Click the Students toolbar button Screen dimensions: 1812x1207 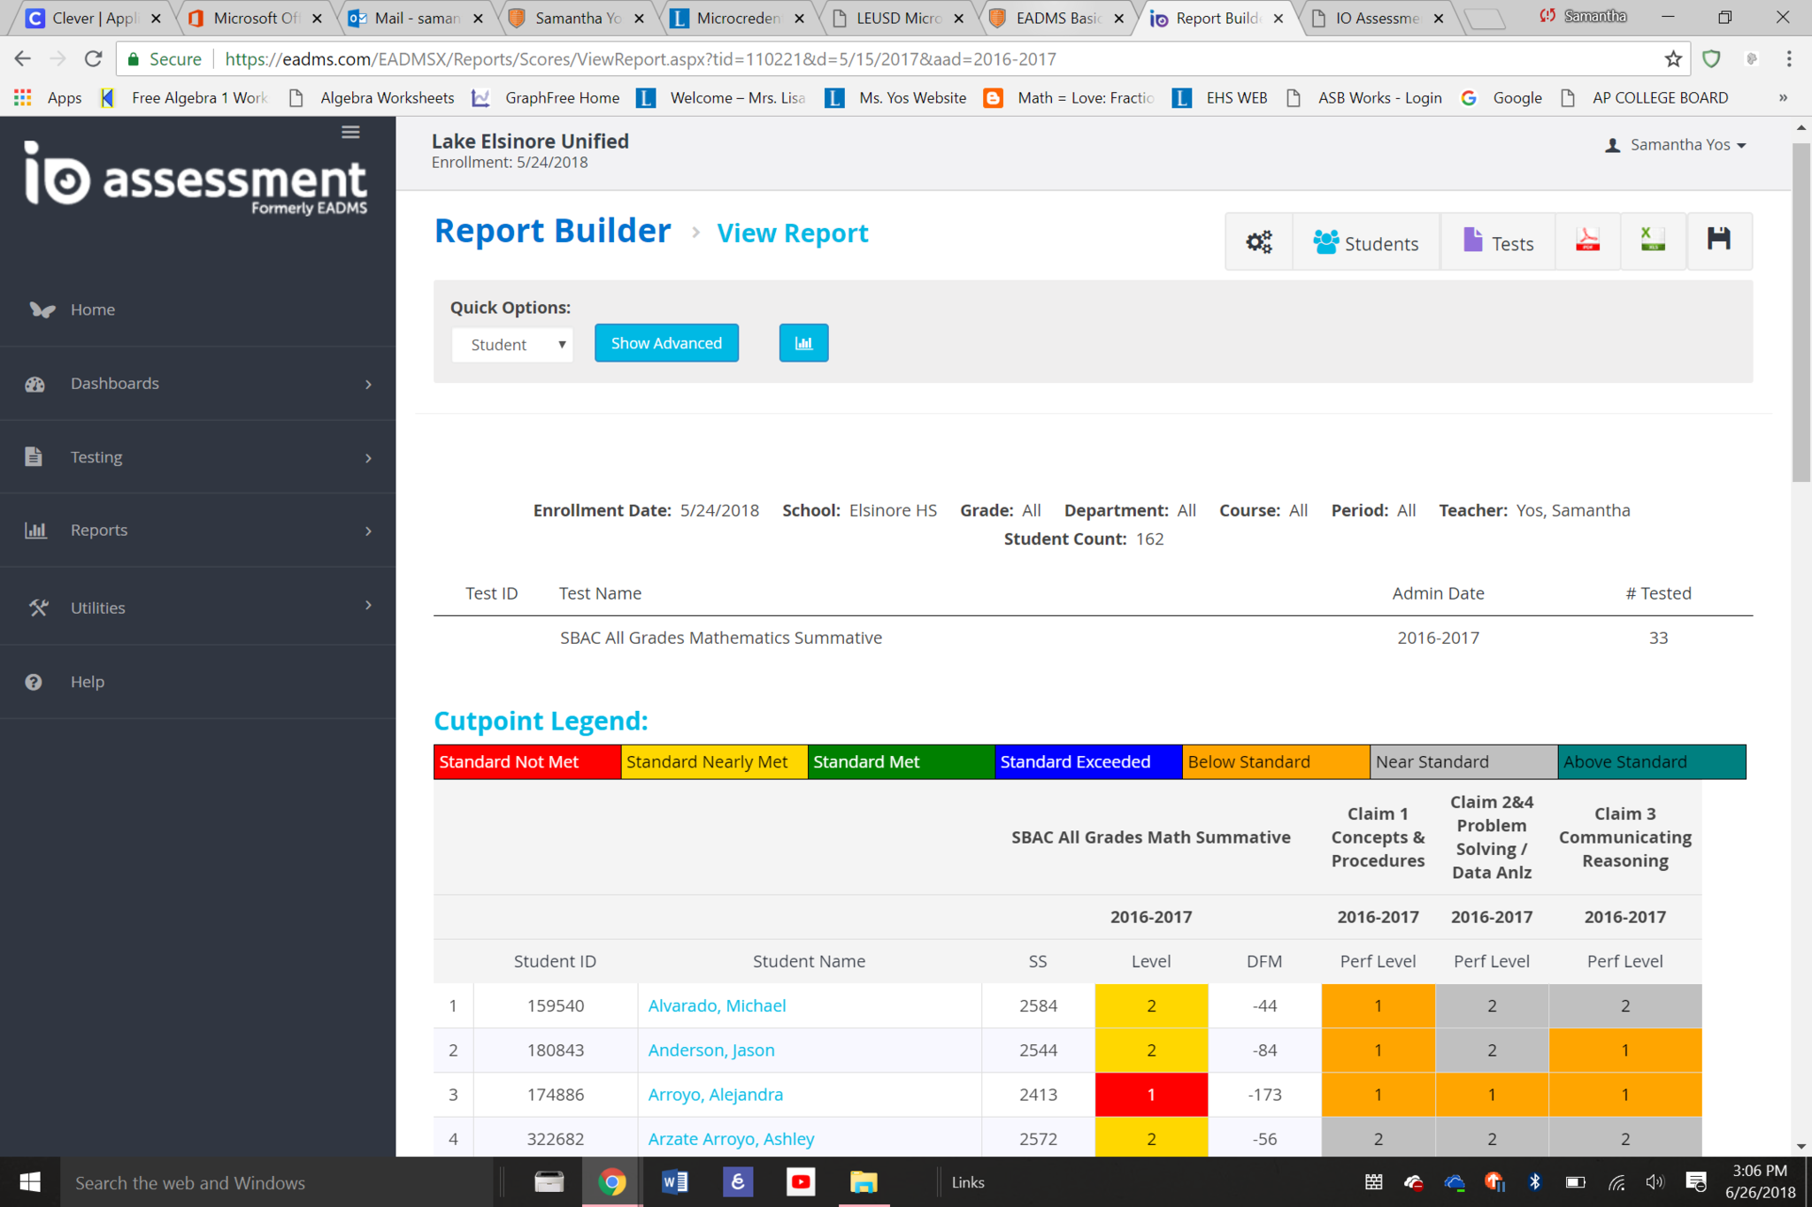point(1365,243)
